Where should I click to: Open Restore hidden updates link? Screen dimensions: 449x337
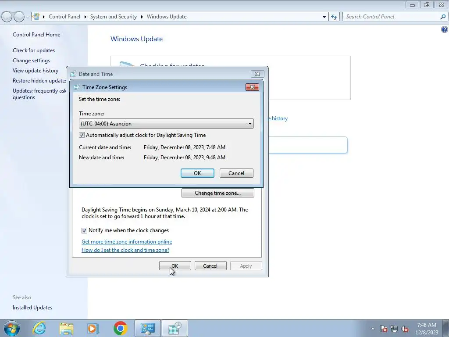39,81
